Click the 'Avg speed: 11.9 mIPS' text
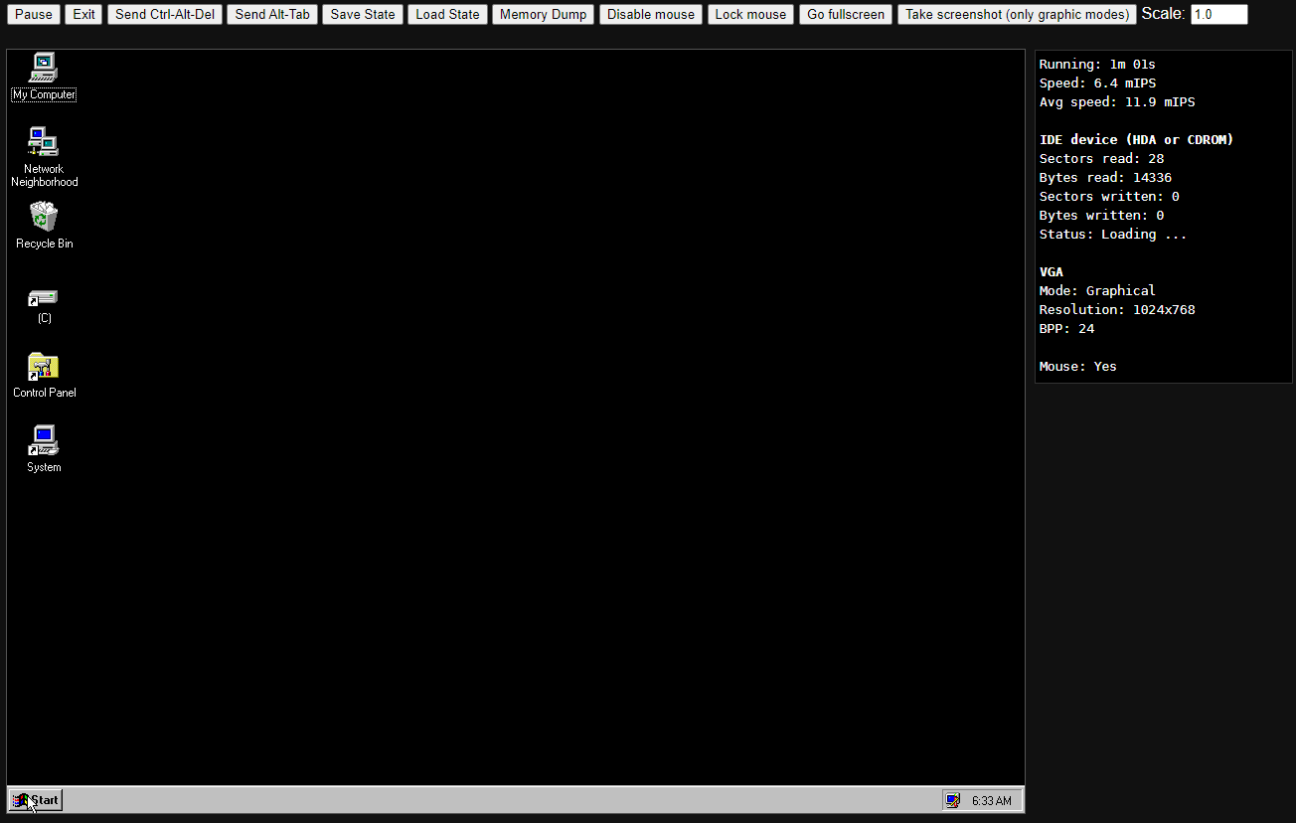This screenshot has width=1296, height=823. tap(1117, 102)
